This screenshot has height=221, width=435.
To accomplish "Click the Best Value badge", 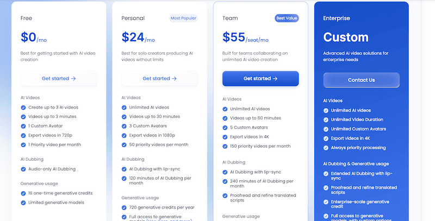I will tap(287, 18).
